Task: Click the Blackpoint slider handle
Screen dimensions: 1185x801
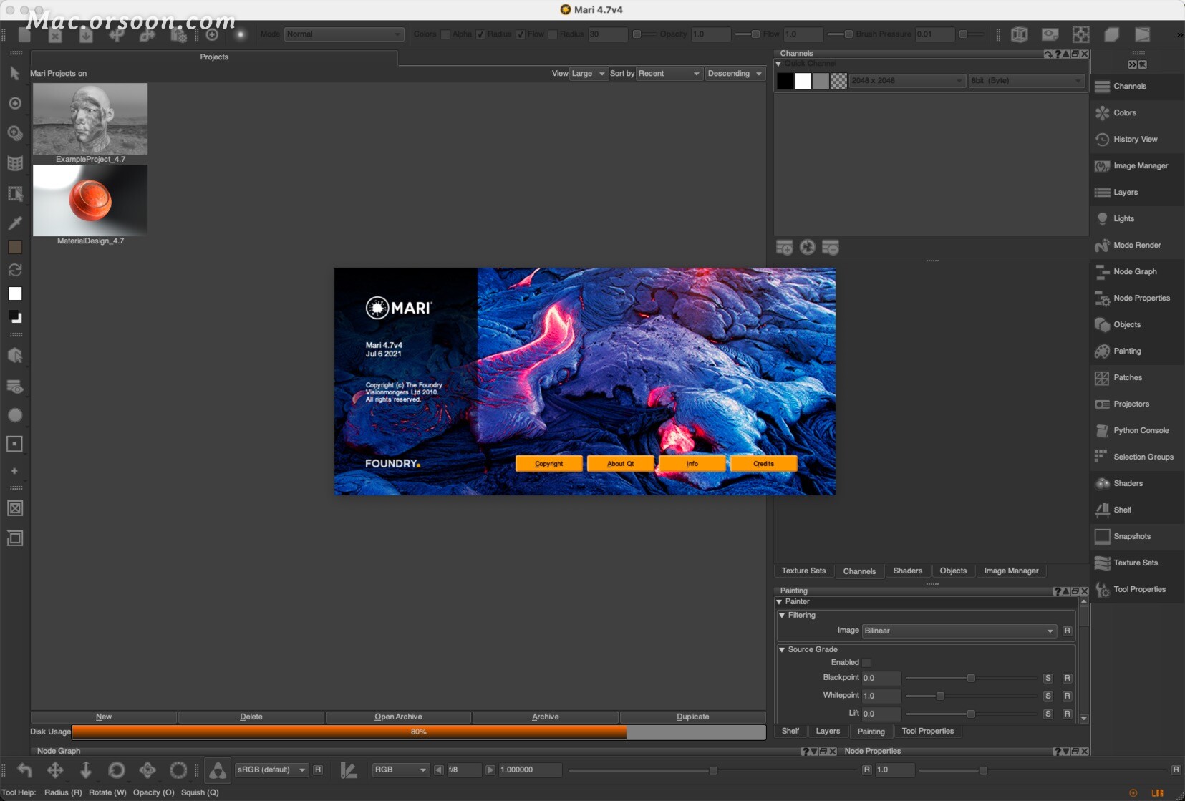Action: (x=971, y=679)
